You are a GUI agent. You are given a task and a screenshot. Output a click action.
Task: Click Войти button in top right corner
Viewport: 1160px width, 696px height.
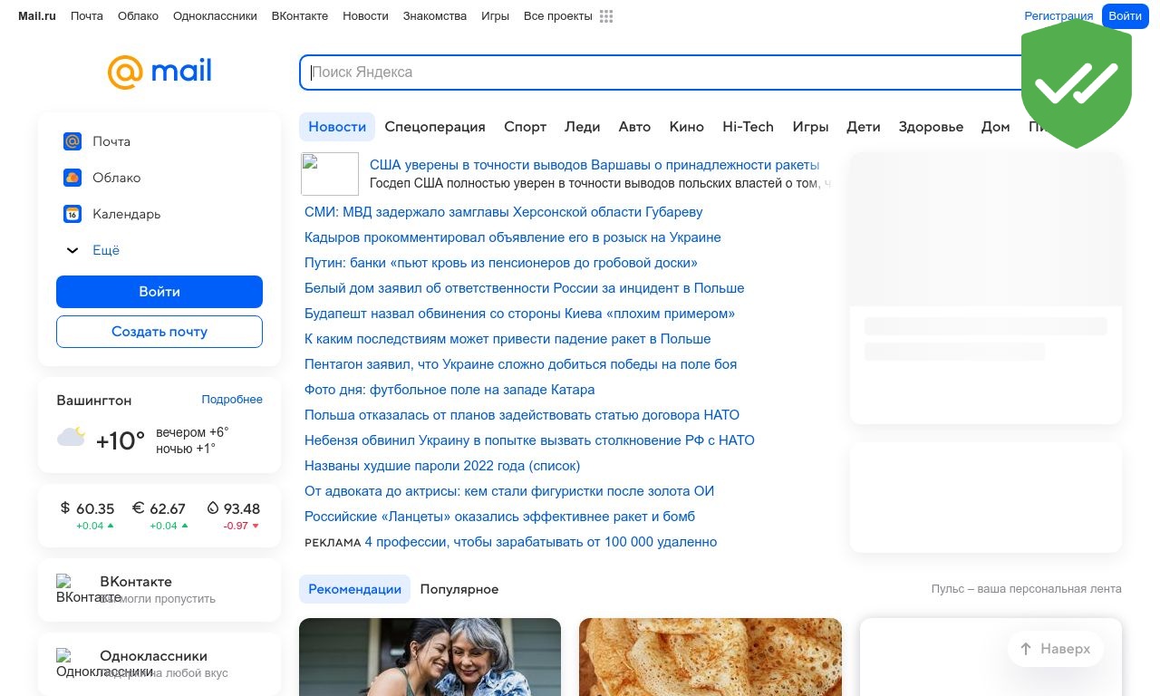1126,16
